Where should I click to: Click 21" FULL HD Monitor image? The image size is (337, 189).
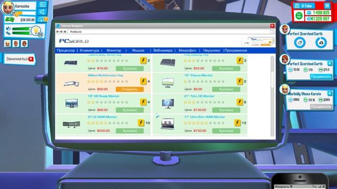point(168,103)
